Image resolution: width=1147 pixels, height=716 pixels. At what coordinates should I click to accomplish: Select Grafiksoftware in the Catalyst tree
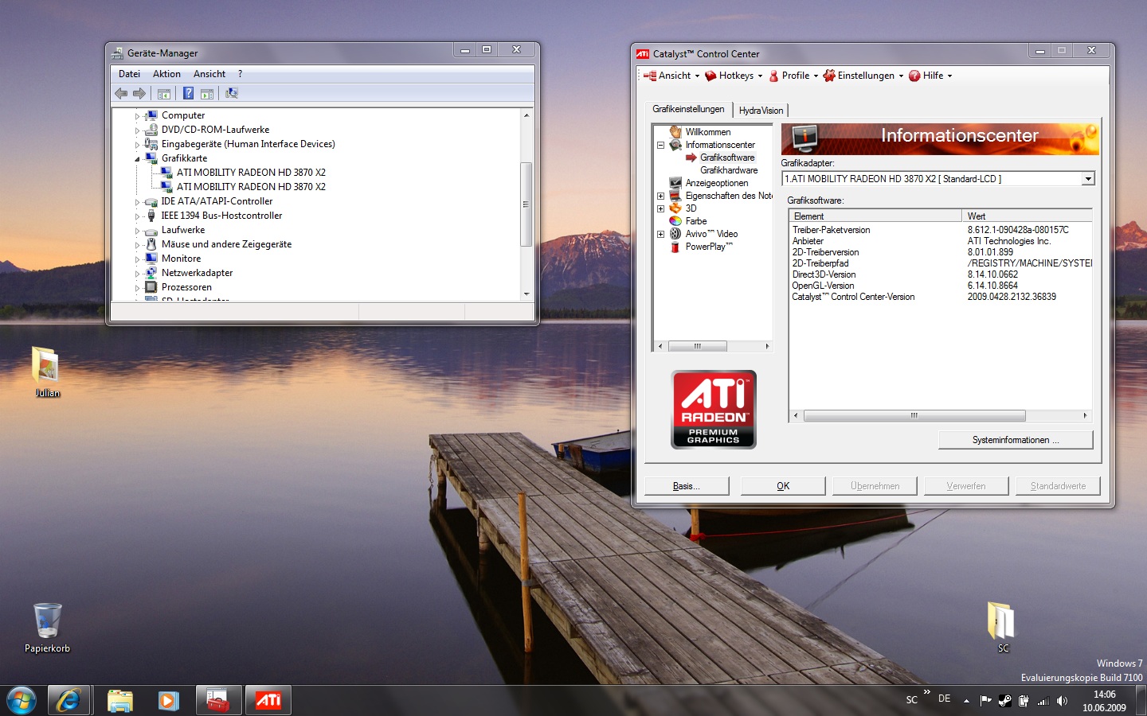[727, 158]
